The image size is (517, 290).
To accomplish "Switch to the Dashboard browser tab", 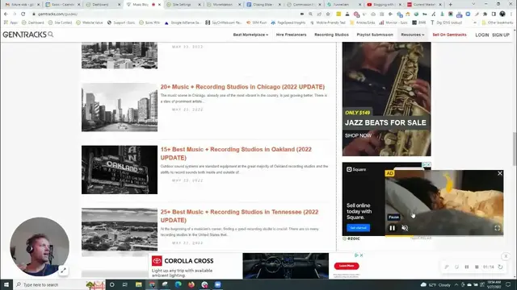I will pyautogui.click(x=103, y=5).
